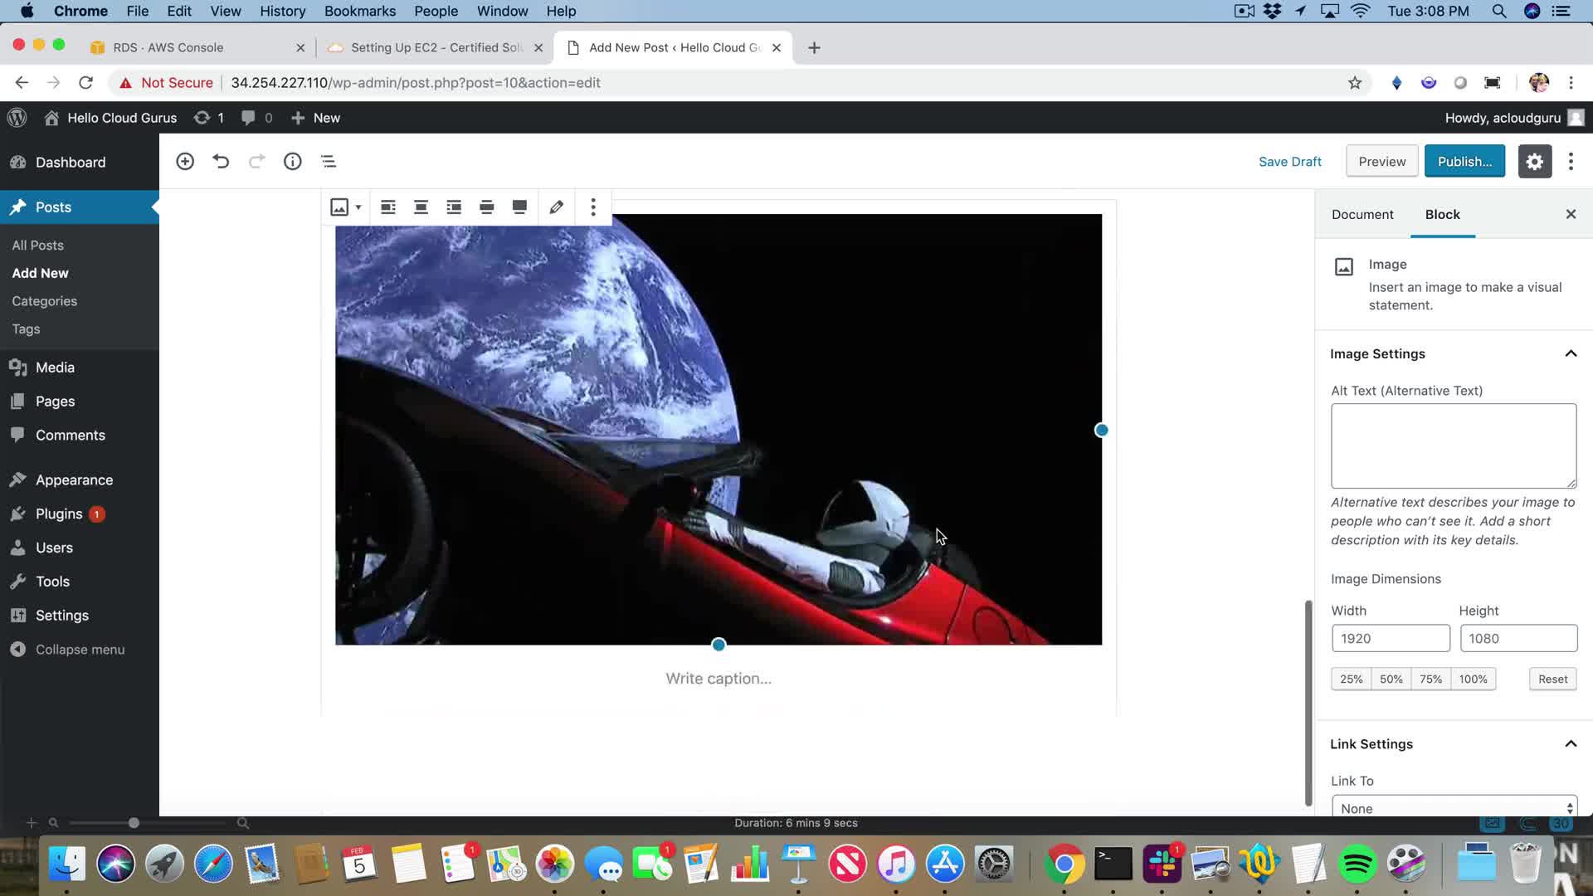The width and height of the screenshot is (1593, 896).
Task: Set image size to 50%
Action: (x=1391, y=679)
